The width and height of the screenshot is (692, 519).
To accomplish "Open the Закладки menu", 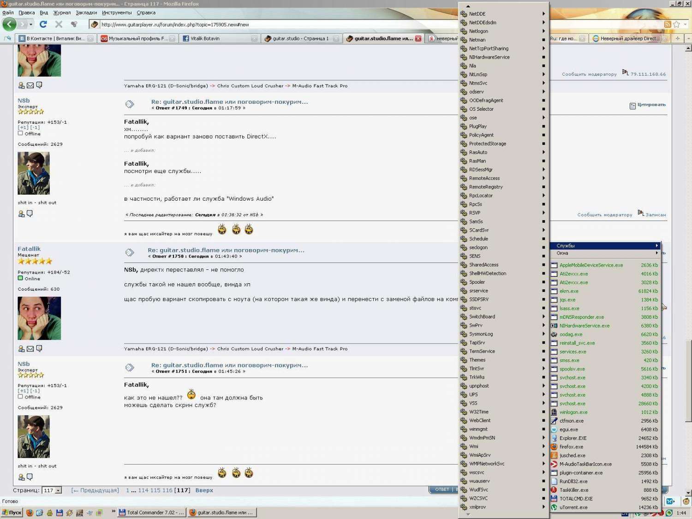I will point(86,12).
